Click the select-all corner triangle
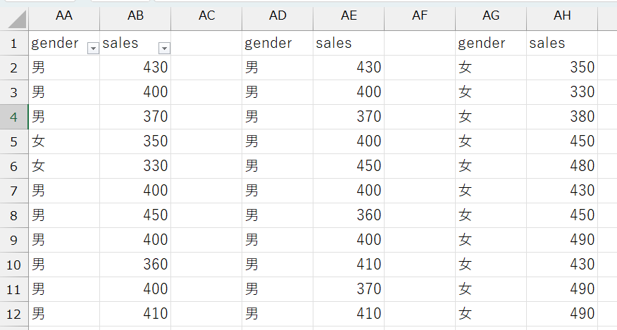The width and height of the screenshot is (617, 330). click(x=15, y=17)
